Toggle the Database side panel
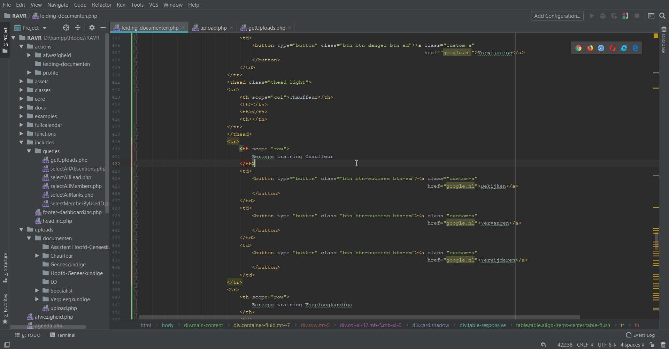This screenshot has height=349, width=669. tap(664, 40)
